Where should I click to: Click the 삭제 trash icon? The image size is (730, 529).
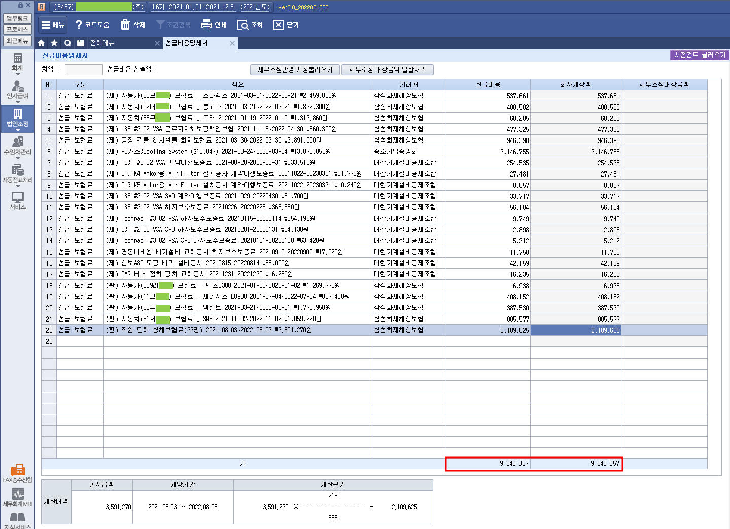click(125, 25)
